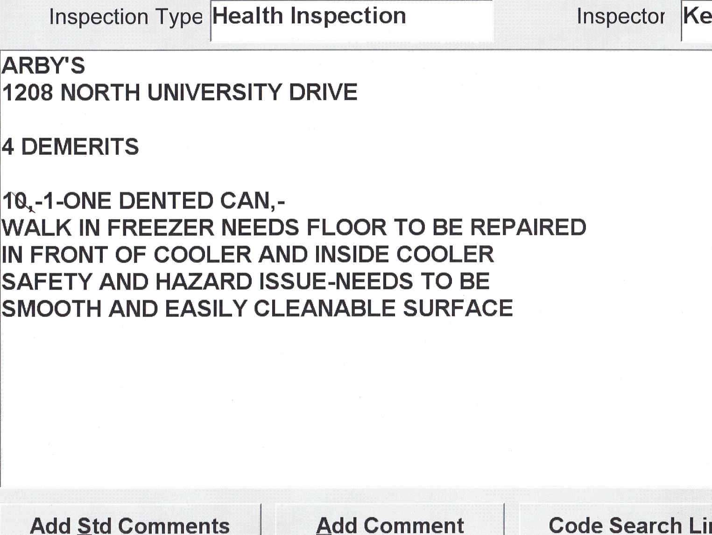
Task: Place cursor on WALK IN FREEZER line
Action: coord(294,228)
